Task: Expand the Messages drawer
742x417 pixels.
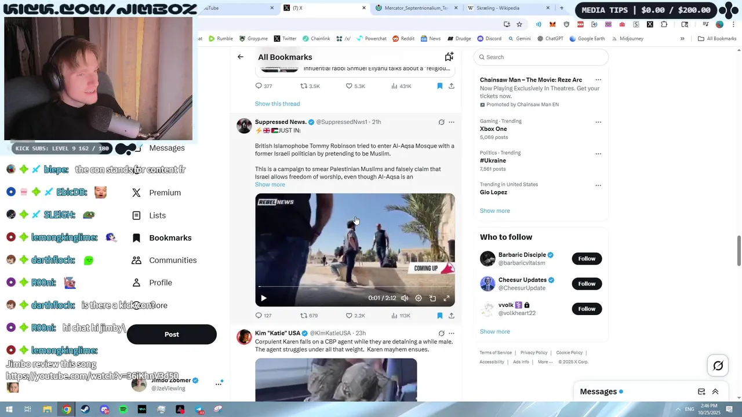Action: [x=715, y=392]
